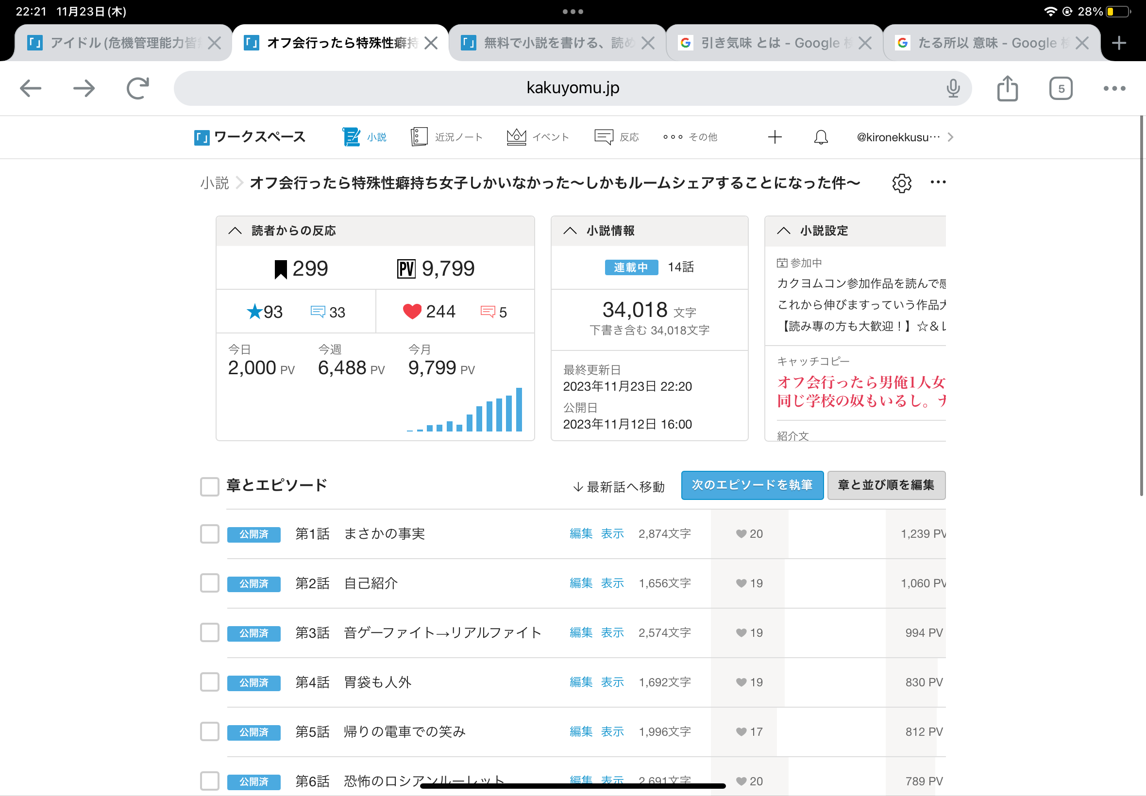Tap the microphone icon in address bar
This screenshot has height=796, width=1146.
tap(952, 88)
